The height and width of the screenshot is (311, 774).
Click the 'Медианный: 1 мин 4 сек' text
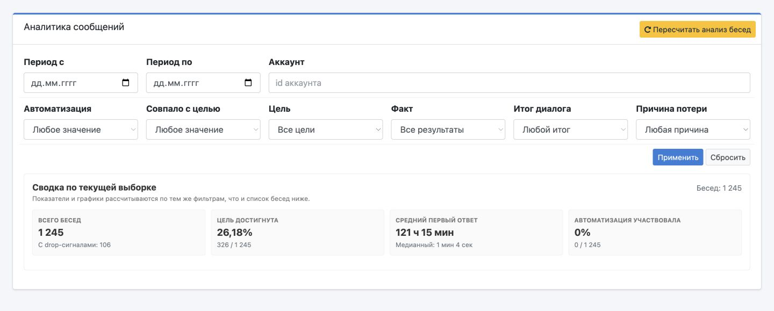434,245
